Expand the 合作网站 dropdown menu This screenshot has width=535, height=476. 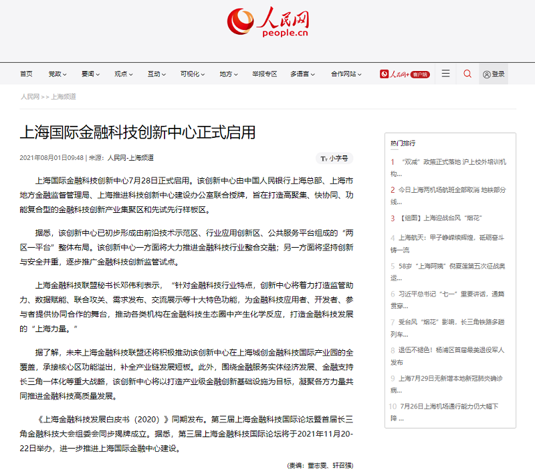[x=346, y=74]
